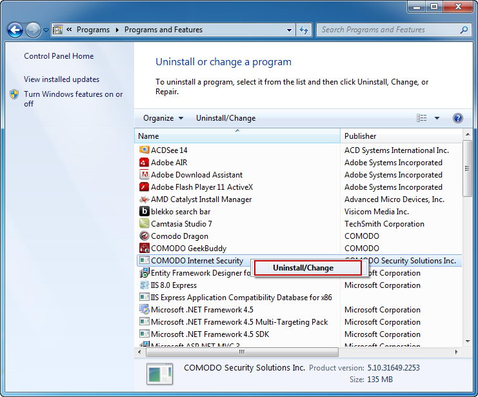This screenshot has height=397, width=478.
Task: Click the details pane program thumbnail
Action: click(x=160, y=374)
